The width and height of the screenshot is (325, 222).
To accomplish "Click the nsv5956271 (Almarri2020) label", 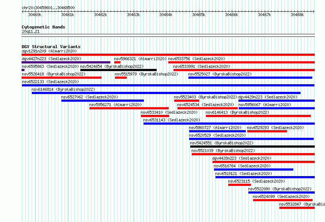I will (x=115, y=105).
